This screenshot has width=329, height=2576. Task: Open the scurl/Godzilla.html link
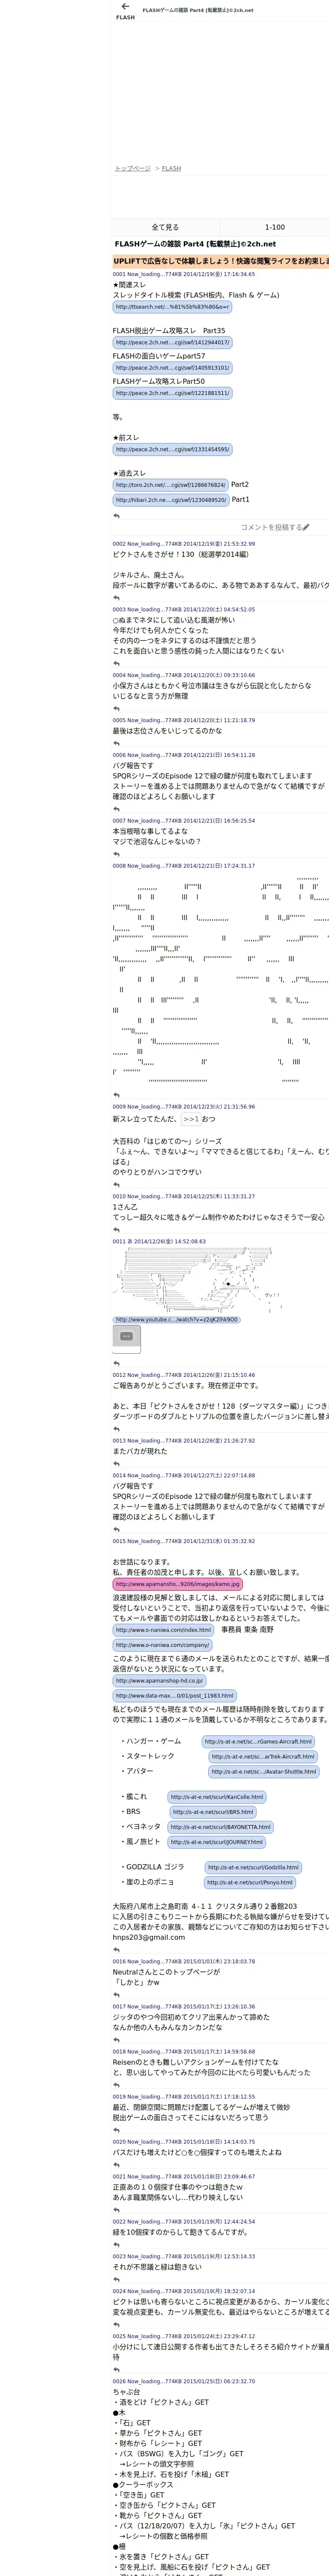coord(253,1867)
